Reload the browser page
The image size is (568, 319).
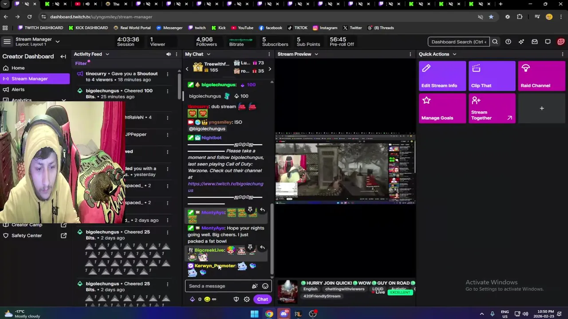point(29,17)
